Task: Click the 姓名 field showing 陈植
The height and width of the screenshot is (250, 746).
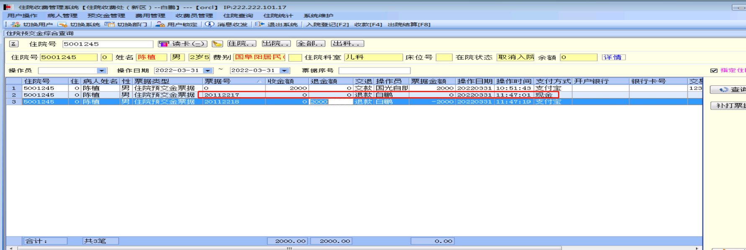Action: [x=151, y=57]
